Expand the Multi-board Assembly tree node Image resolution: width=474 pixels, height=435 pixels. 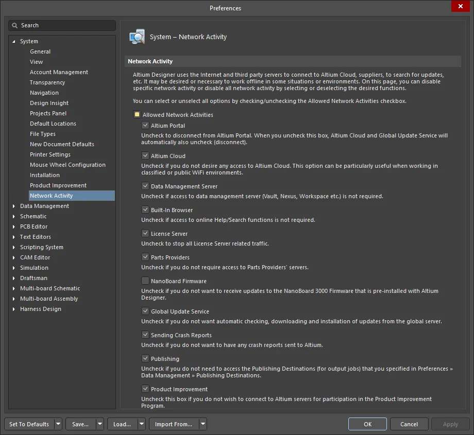click(x=13, y=299)
